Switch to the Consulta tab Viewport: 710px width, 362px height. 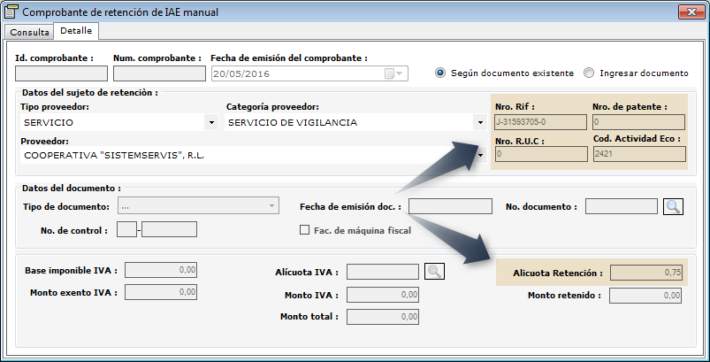click(29, 32)
